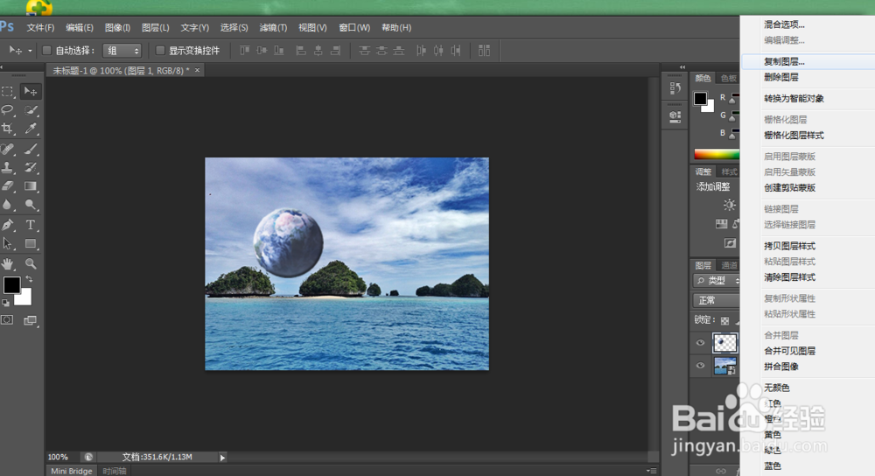Hide the top layer with eye icon
Screen dimensions: 875x476
[x=700, y=343]
